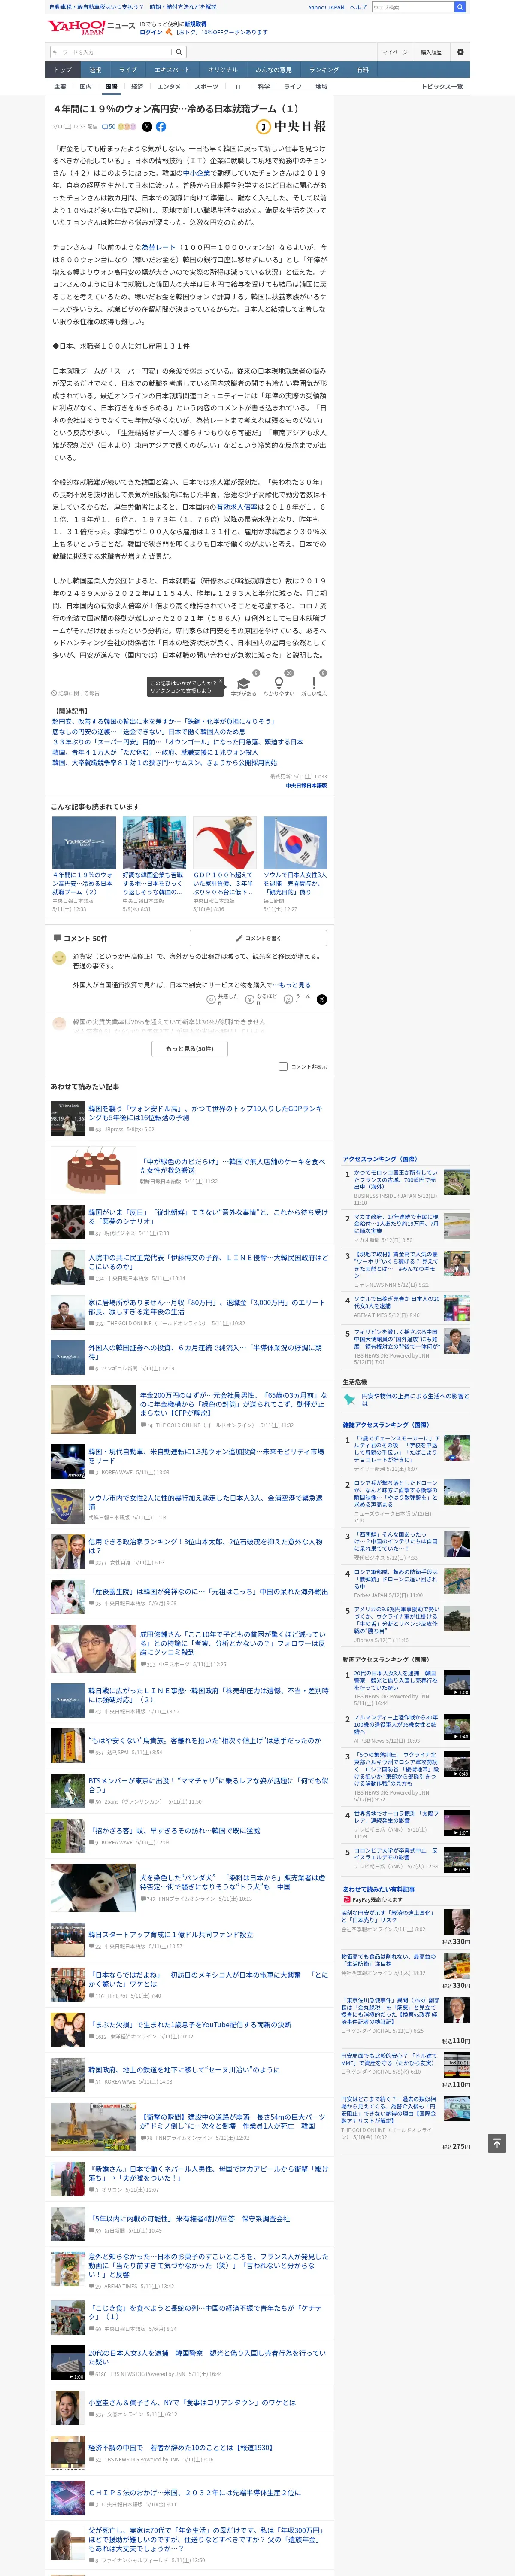The image size is (515, 2576).
Task: Select the ランキング navigation tab
Action: click(x=324, y=70)
